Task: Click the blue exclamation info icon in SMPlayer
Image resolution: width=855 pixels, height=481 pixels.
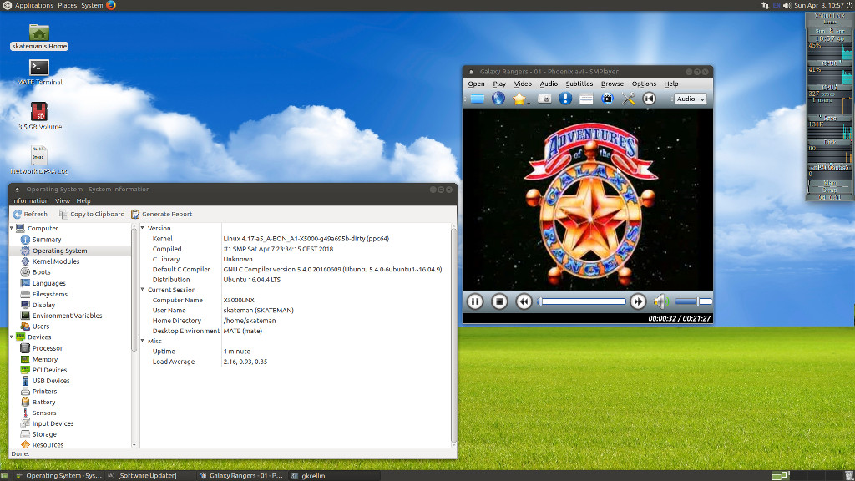Action: point(565,99)
